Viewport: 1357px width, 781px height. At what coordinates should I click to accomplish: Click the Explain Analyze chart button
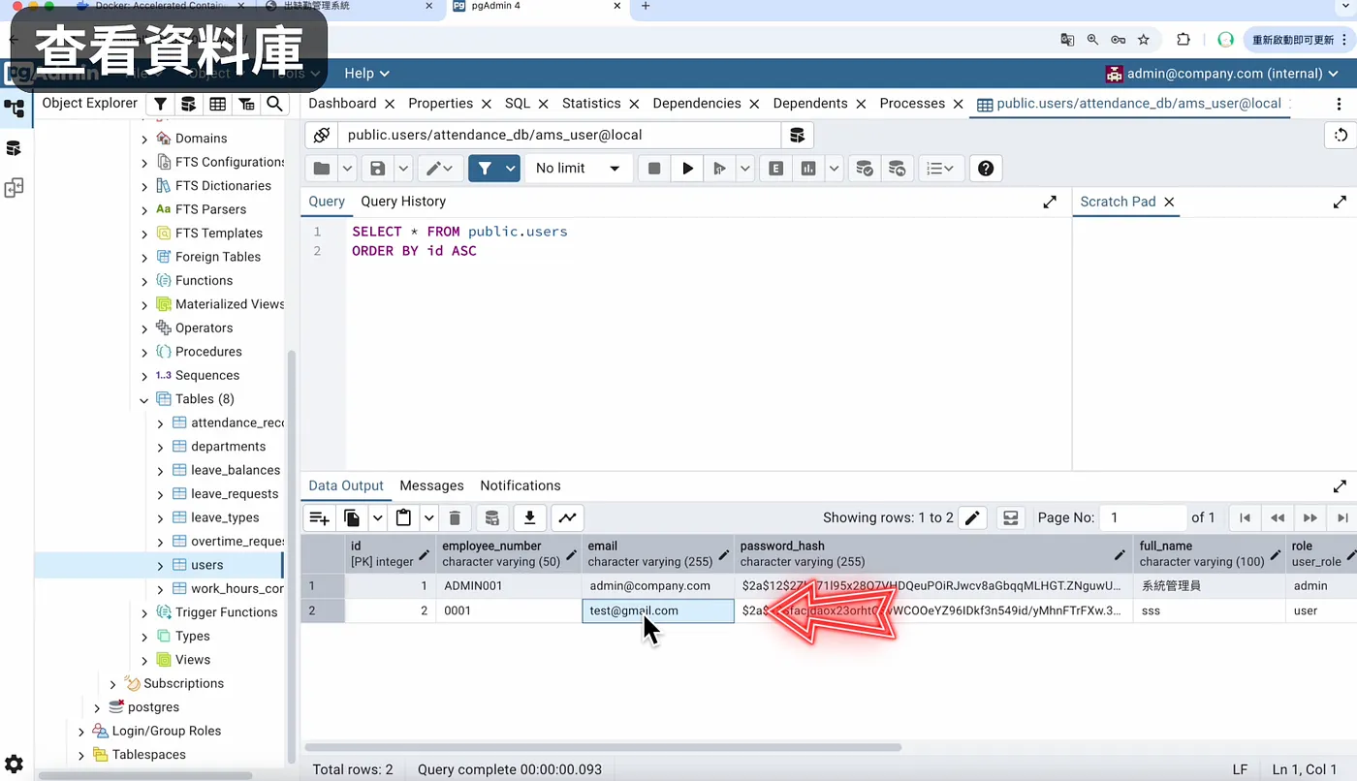point(808,169)
